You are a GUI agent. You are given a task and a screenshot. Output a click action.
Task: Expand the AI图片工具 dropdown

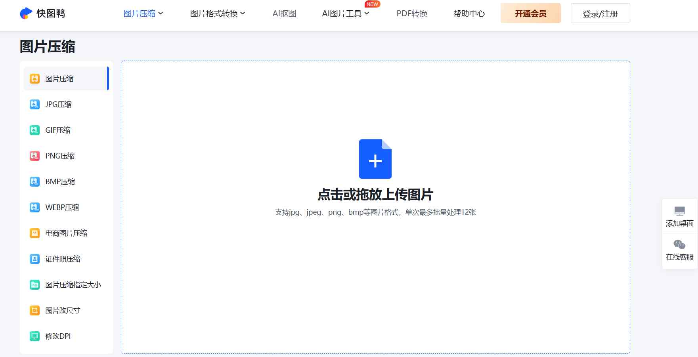345,13
